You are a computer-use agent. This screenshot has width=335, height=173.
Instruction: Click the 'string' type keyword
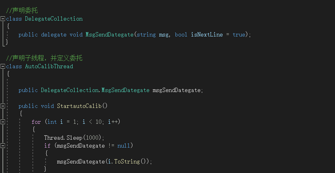pyautogui.click(x=146, y=35)
